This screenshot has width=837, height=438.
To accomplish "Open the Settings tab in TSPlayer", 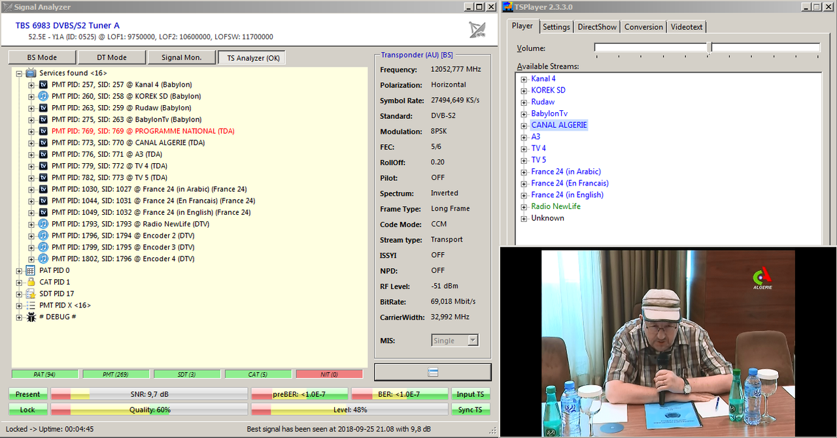I will (556, 27).
